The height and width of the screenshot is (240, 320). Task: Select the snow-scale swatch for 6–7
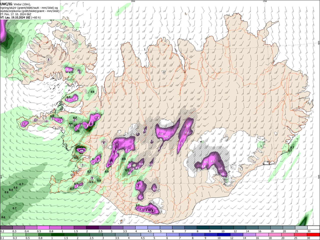[x=178, y=228]
